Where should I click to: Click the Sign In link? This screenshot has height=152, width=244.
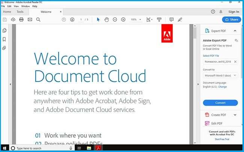coord(234,12)
